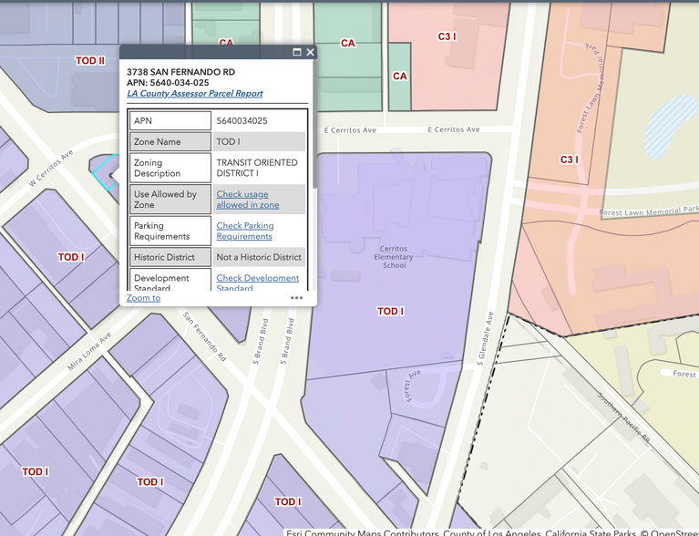
Task: Close the parcel info popup
Action: pos(311,52)
